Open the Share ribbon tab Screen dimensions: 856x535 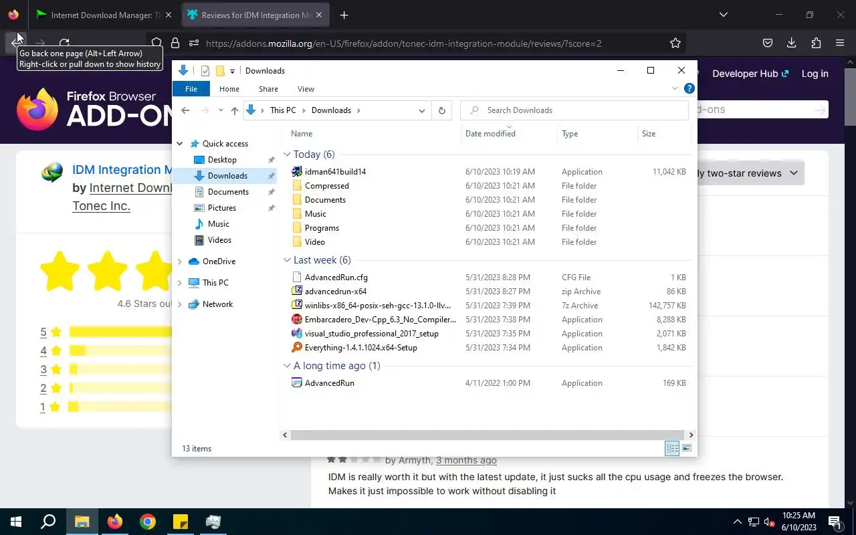click(269, 89)
